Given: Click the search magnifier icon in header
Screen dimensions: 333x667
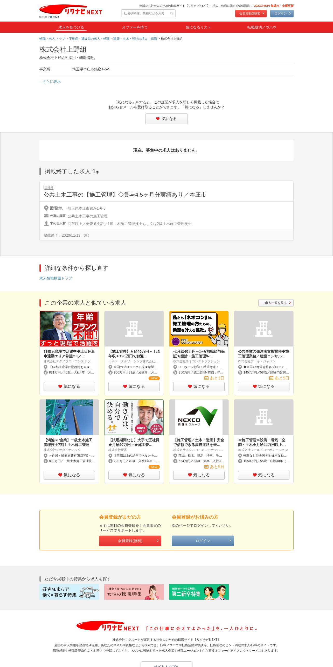Looking at the screenshot, I should coord(172,14).
